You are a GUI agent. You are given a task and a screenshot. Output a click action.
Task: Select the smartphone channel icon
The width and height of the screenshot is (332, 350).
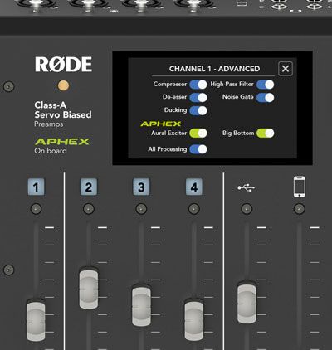click(300, 187)
